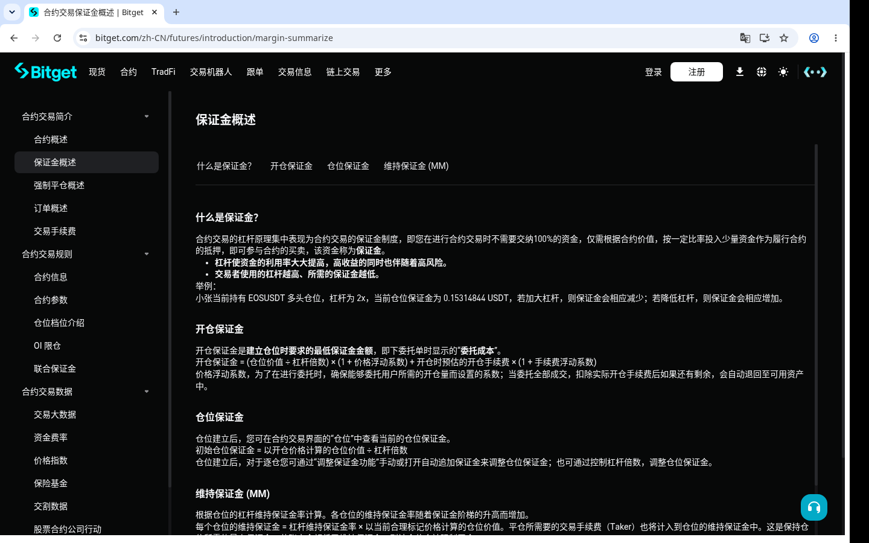Open the TradFi menu
Viewport: 869px width, 543px height.
[164, 72]
